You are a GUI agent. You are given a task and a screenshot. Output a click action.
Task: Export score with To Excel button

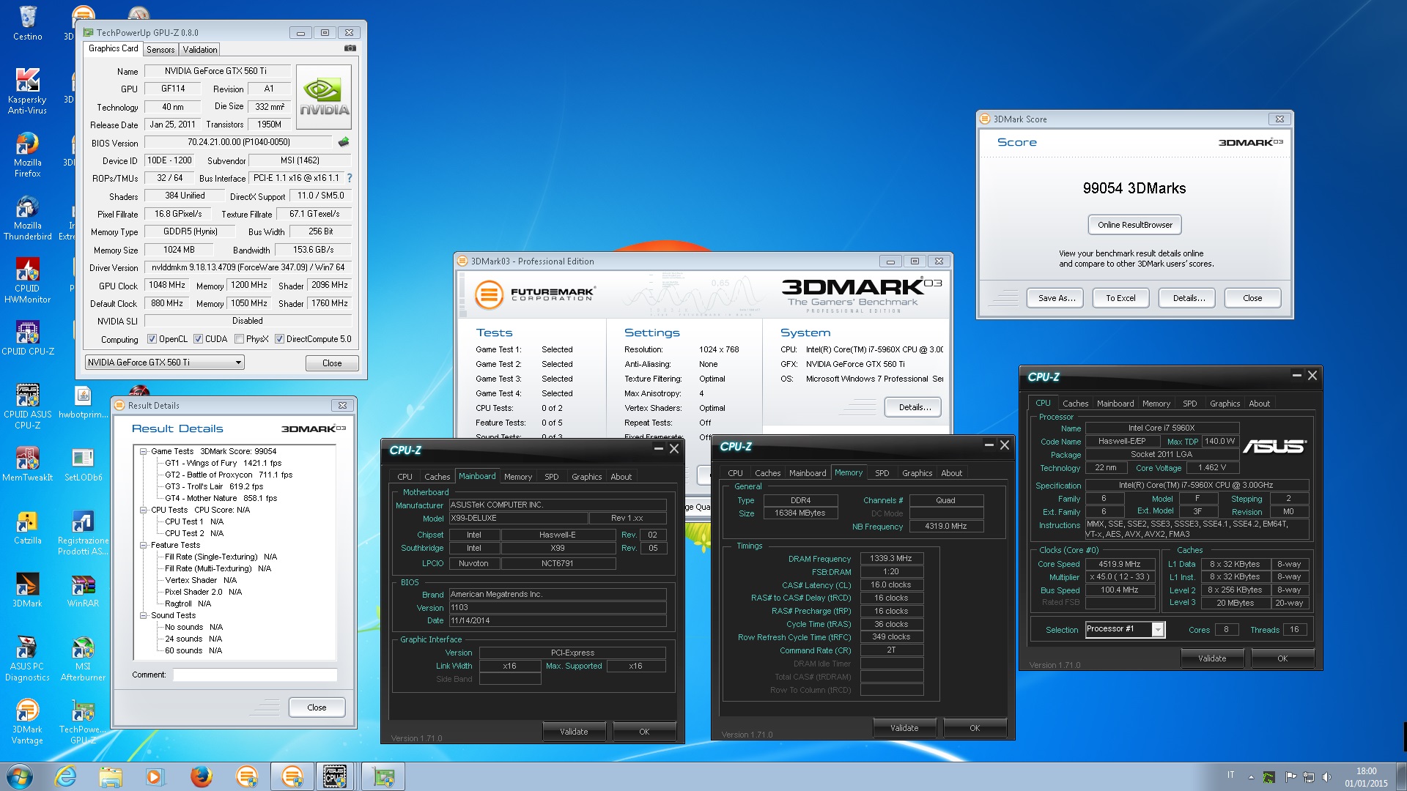click(1120, 298)
